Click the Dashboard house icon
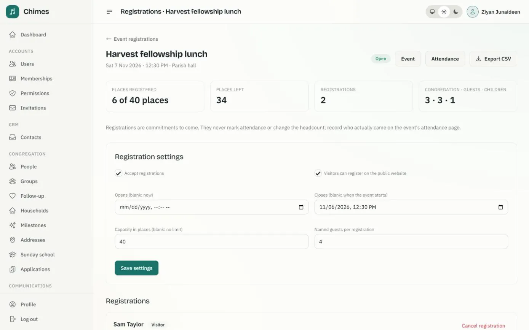This screenshot has width=529, height=330. 13,35
